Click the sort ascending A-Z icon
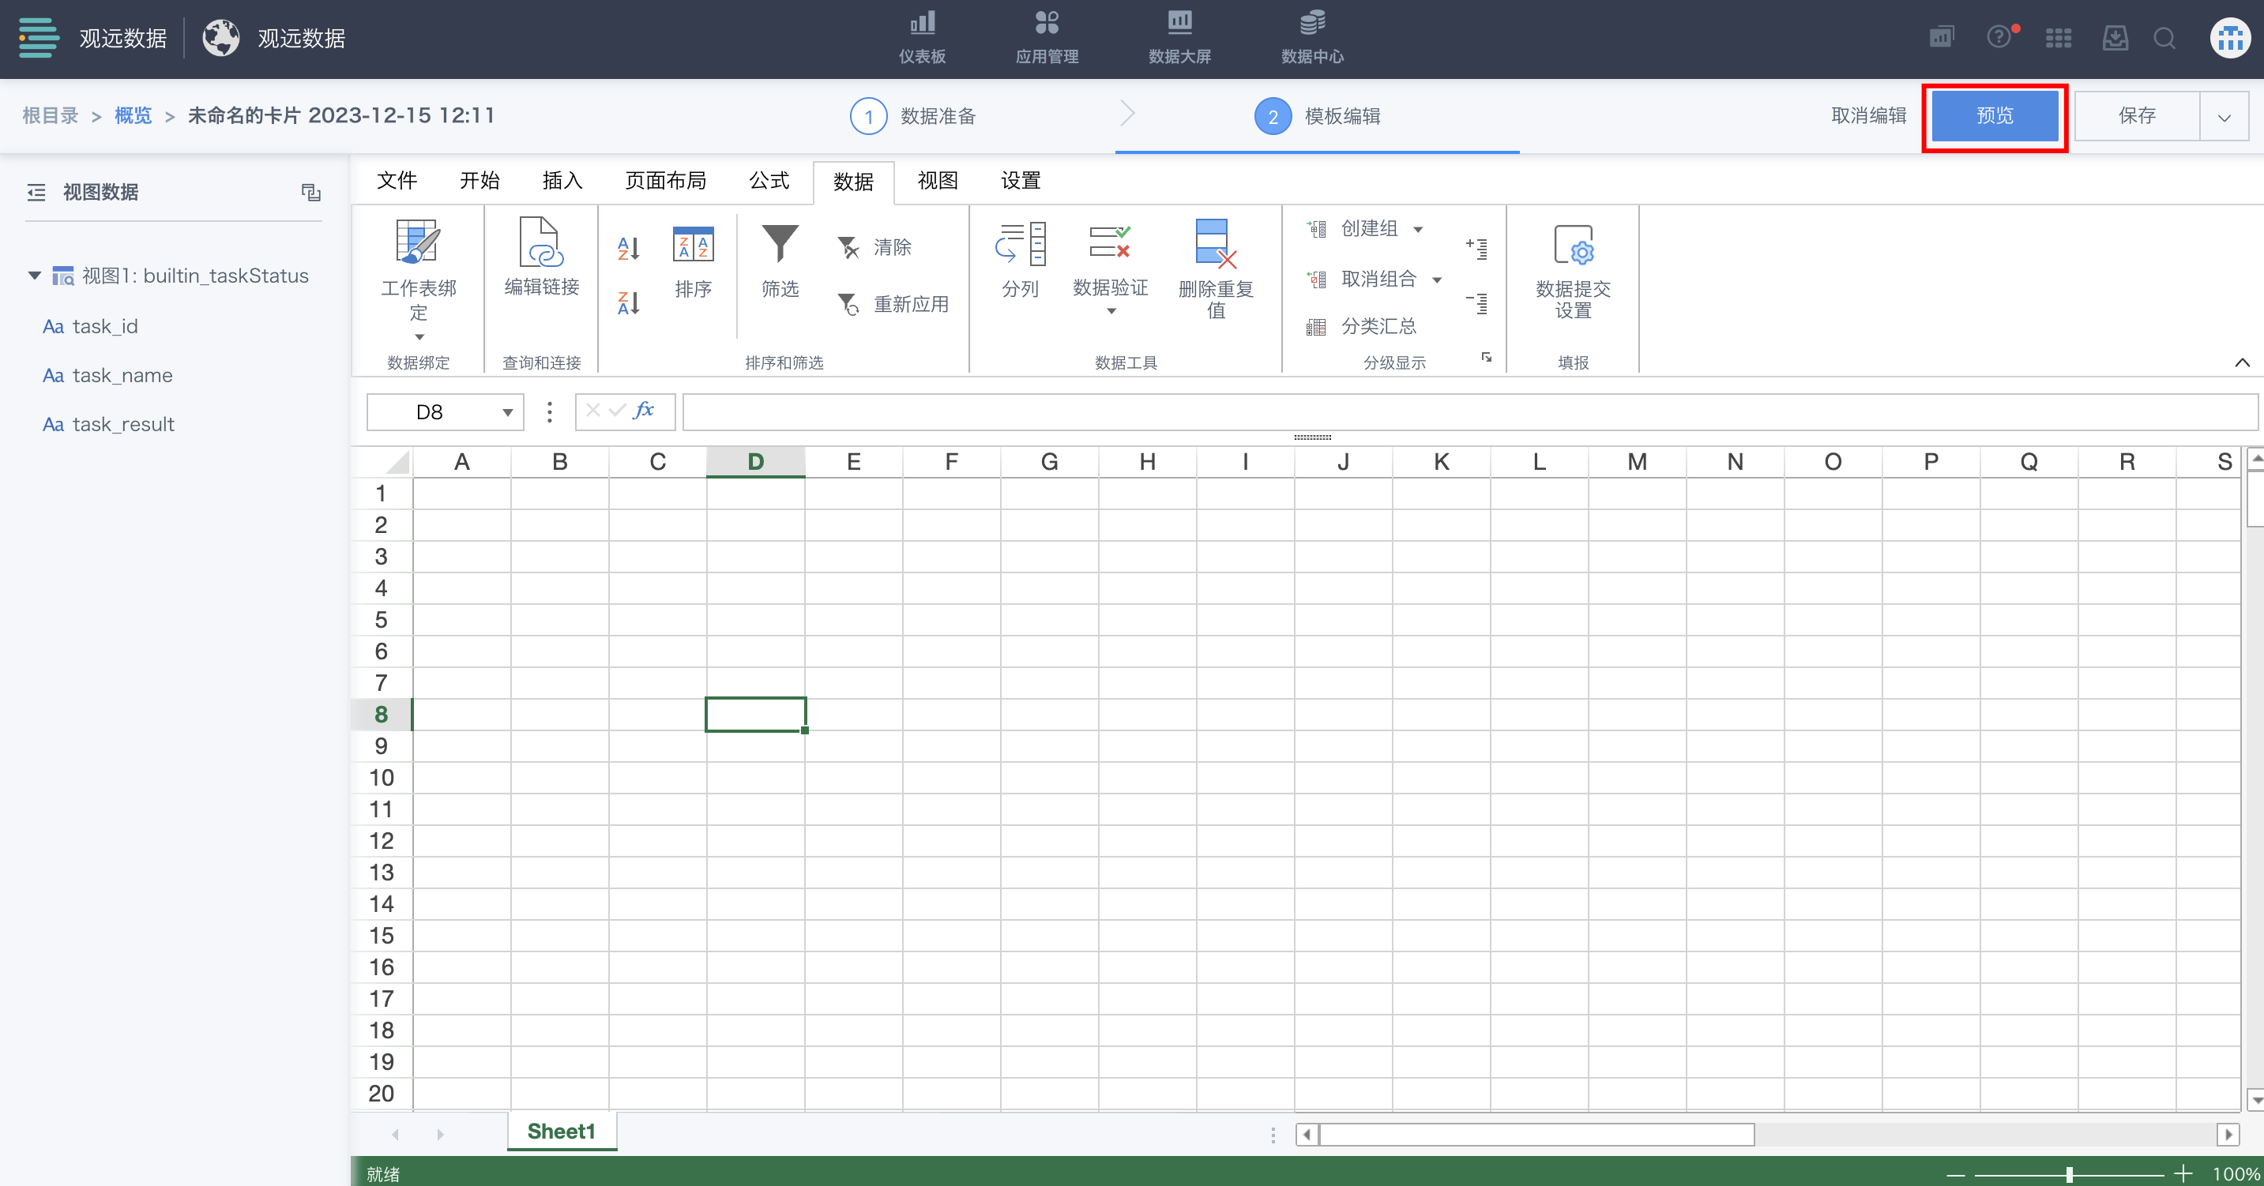Screen dimensions: 2264x1186 (x=628, y=249)
